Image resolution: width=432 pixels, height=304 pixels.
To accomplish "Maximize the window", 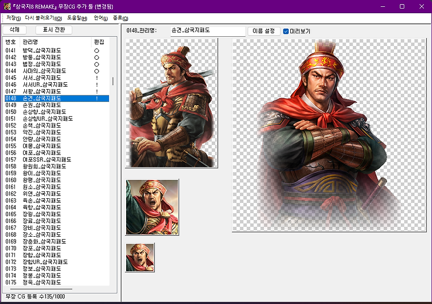I will coord(402,6).
